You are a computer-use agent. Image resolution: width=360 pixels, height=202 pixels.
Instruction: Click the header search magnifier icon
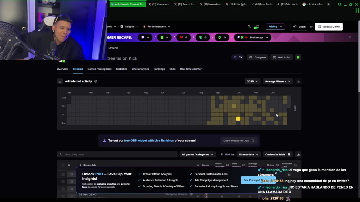click(x=249, y=27)
